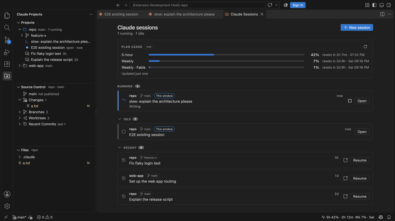Click the New session button
This screenshot has height=221, width=395.
tap(357, 27)
